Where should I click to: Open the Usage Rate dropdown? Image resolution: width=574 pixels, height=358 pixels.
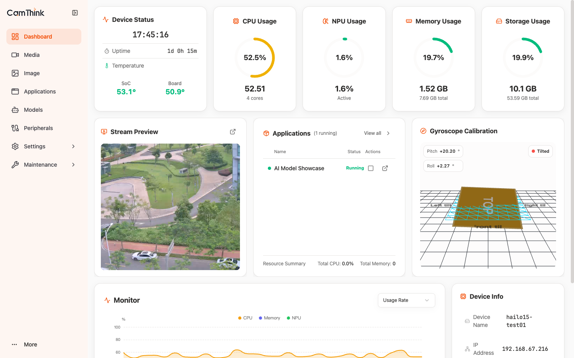coord(406,300)
